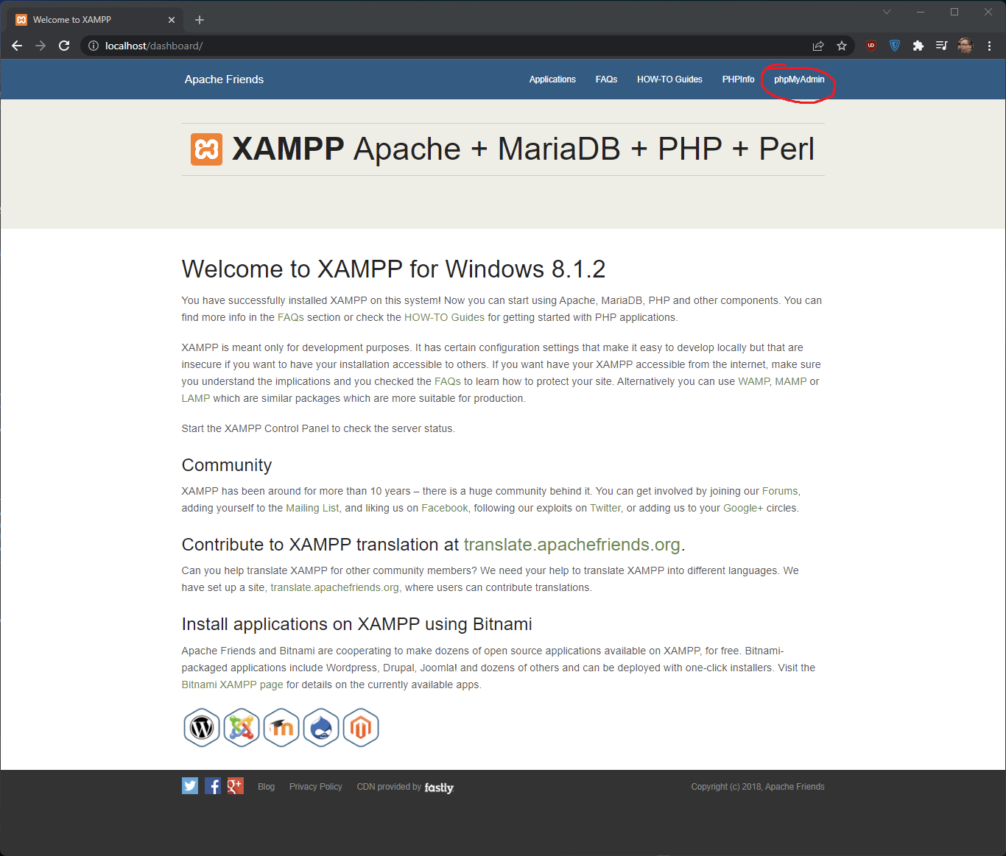
Task: Open phpMyAdmin in the navigation bar
Action: 799,79
